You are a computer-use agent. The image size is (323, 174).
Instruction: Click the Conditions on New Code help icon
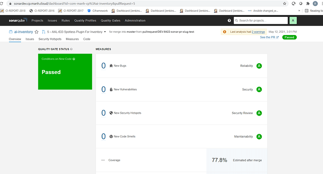[74, 59]
